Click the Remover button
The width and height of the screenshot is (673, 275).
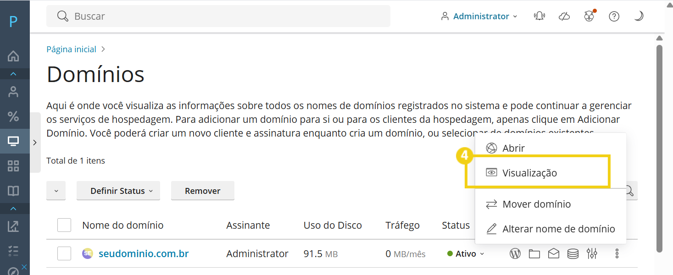click(x=202, y=190)
